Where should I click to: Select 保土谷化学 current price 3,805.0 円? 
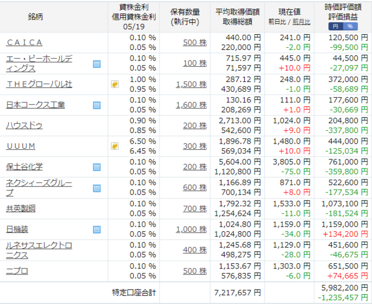tap(292, 162)
